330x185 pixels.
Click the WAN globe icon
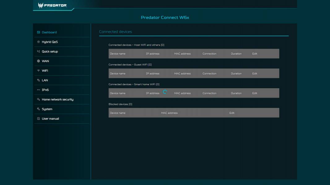point(38,61)
